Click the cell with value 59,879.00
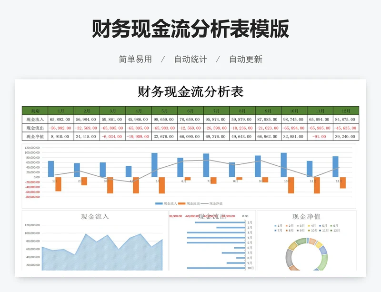381x292 pixels. [x=242, y=120]
